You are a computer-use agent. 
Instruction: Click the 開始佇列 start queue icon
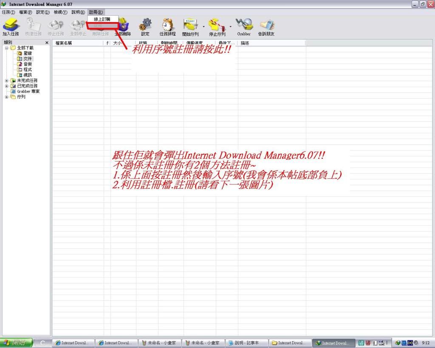click(190, 25)
